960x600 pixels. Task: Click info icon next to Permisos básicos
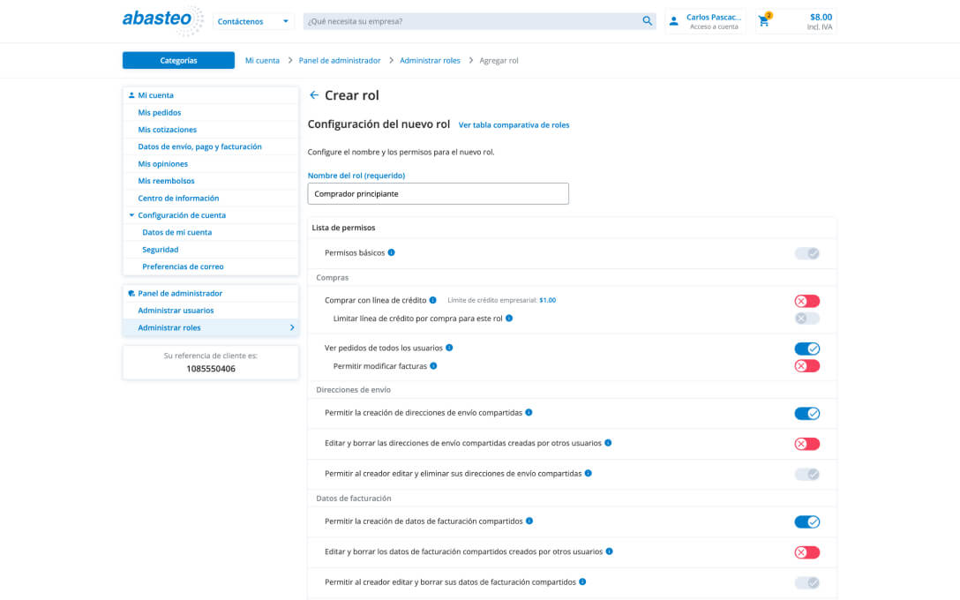tap(392, 252)
